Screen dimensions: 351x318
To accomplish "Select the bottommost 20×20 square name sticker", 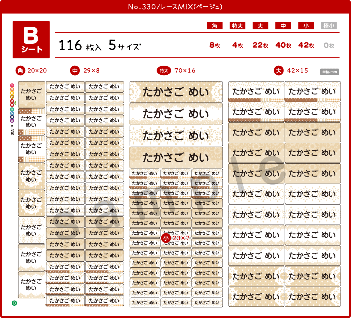I will point(31,285).
